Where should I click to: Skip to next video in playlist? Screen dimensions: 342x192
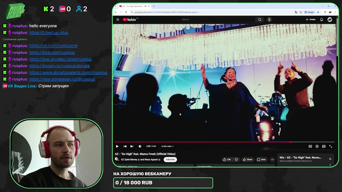coord(132,146)
